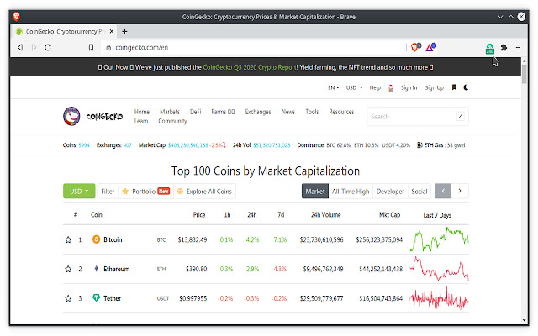Image resolution: width=538 pixels, height=336 pixels.
Task: Open the Ethereum 7-day sparkline chart
Action: pyautogui.click(x=439, y=269)
